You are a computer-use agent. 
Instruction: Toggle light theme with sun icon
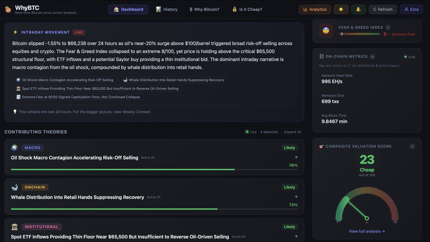pos(341,9)
